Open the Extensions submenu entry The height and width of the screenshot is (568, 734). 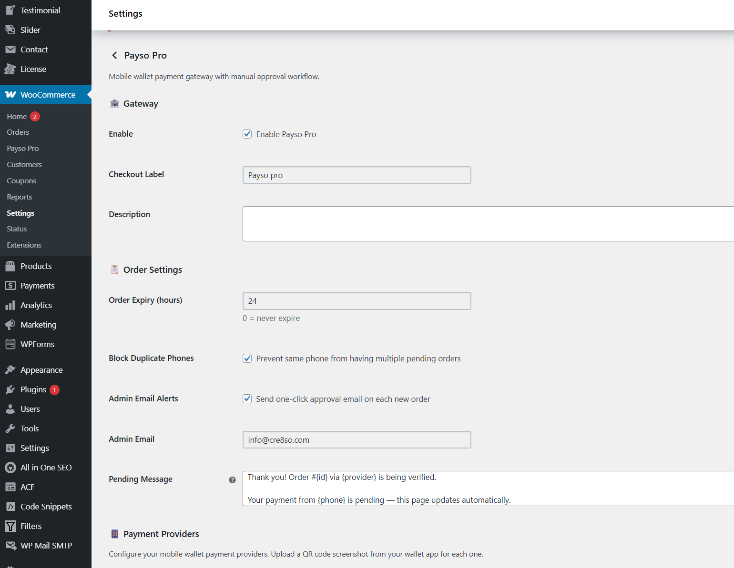[x=23, y=245]
